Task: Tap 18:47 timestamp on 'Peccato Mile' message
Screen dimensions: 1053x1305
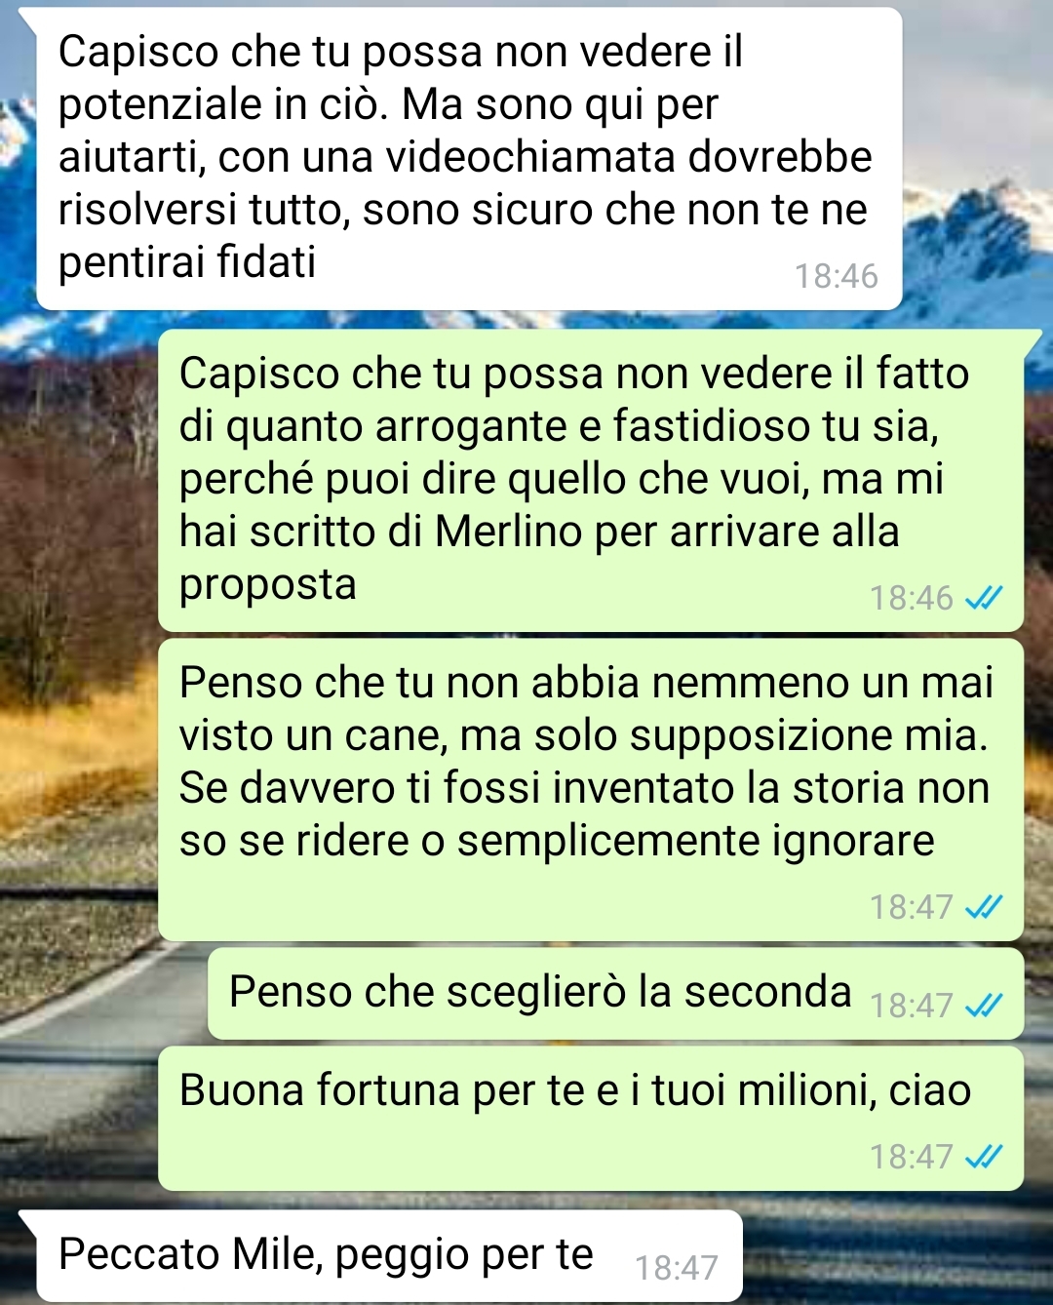Action: (x=677, y=1268)
